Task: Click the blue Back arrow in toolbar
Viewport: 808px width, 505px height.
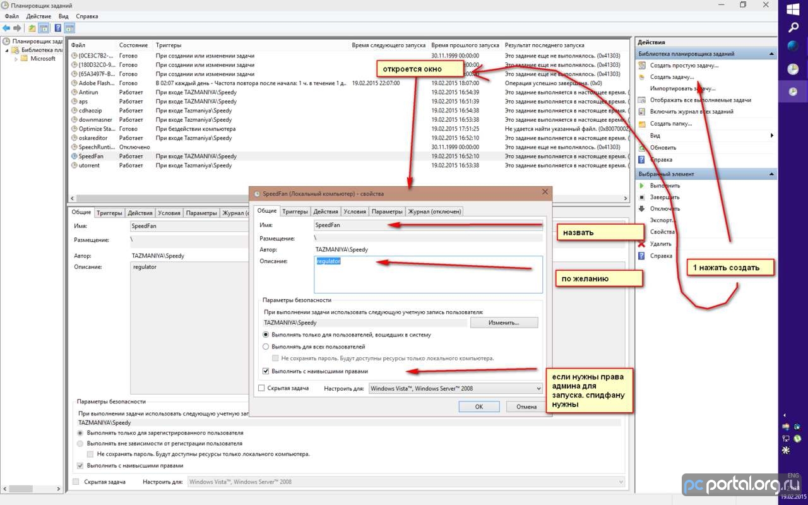Action: pyautogui.click(x=6, y=28)
